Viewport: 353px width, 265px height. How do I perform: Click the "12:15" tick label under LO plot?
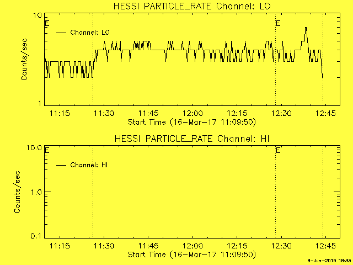237,113
